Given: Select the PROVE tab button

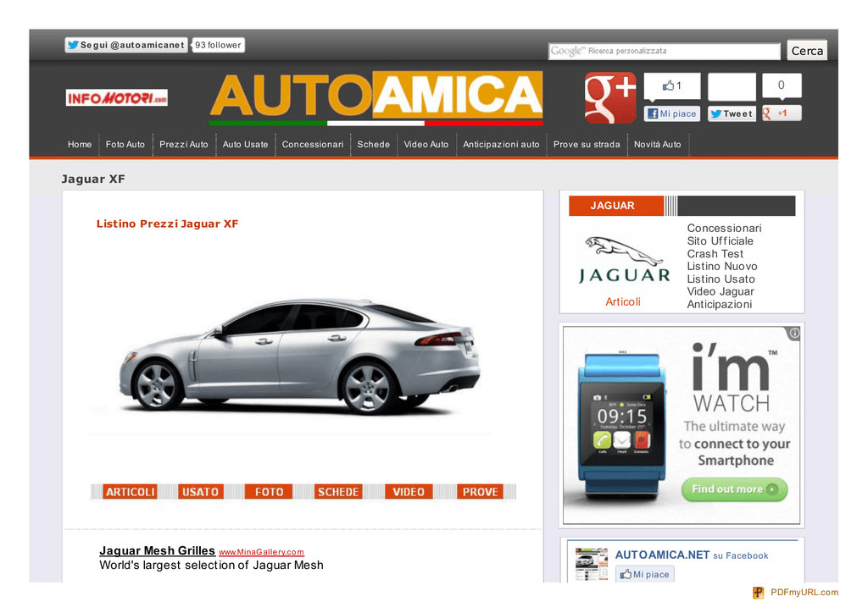Looking at the screenshot, I should point(480,492).
